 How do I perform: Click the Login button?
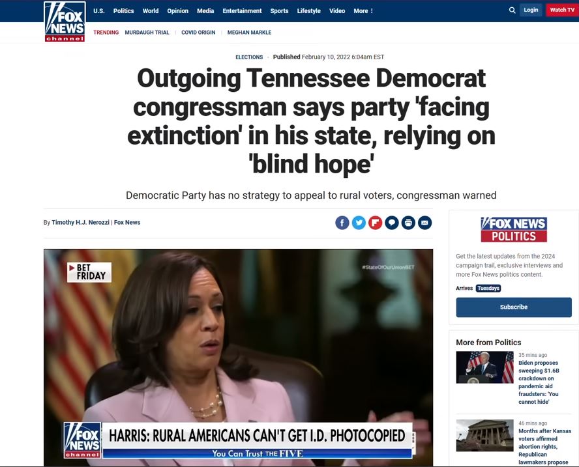click(x=531, y=10)
